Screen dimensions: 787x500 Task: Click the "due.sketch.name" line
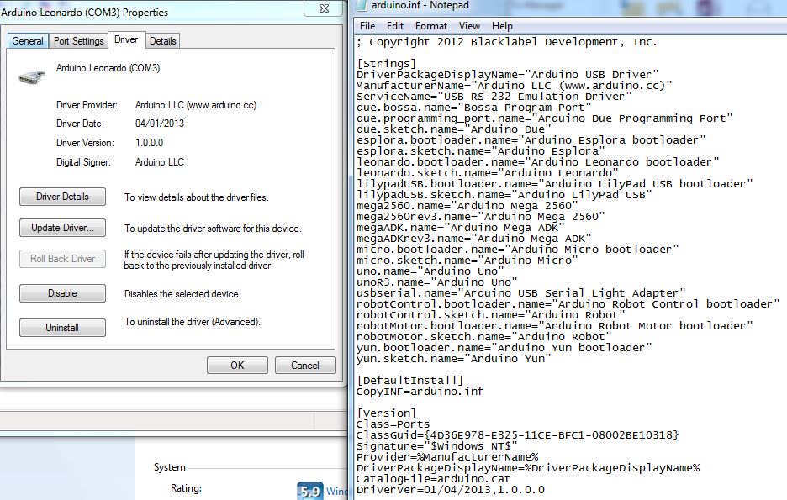454,129
